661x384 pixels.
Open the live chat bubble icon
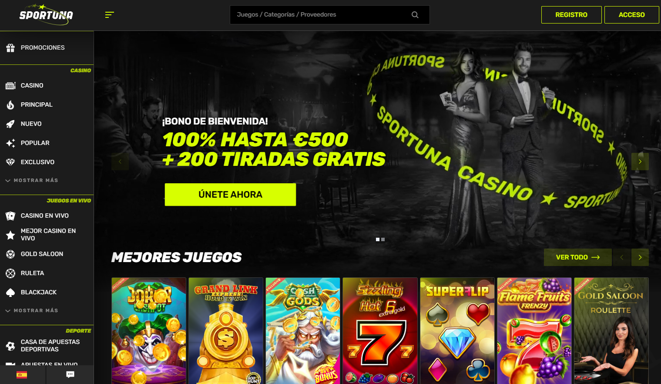[70, 374]
